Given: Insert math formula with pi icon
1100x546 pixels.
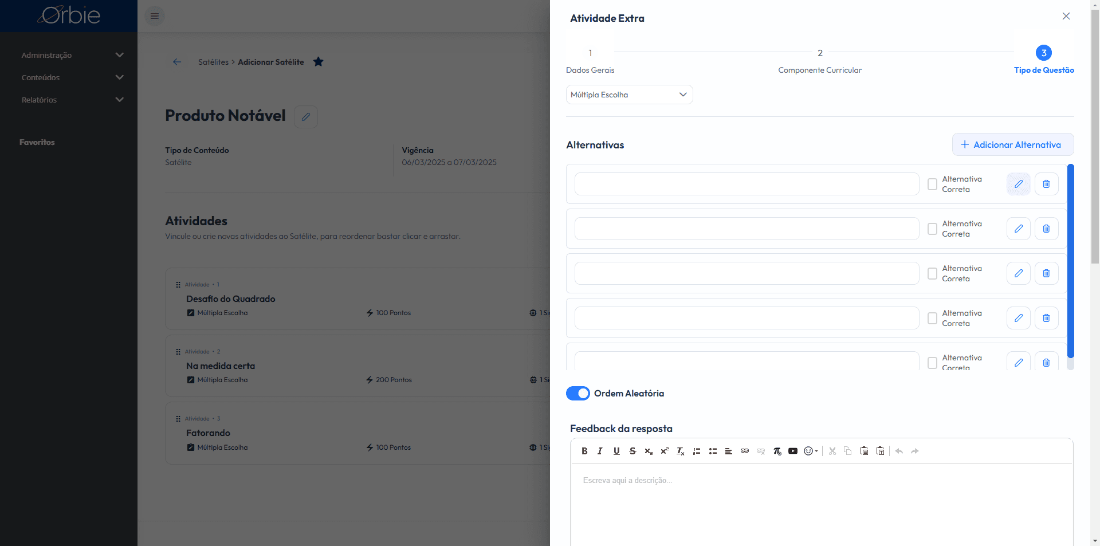Looking at the screenshot, I should (x=777, y=451).
